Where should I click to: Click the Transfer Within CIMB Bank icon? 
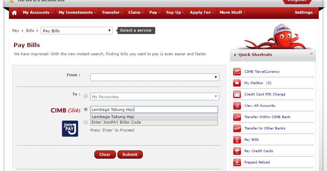point(237,117)
